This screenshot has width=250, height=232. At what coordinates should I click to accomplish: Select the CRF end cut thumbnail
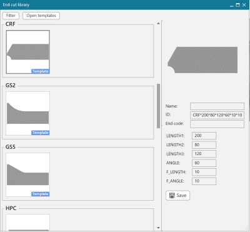[28, 52]
